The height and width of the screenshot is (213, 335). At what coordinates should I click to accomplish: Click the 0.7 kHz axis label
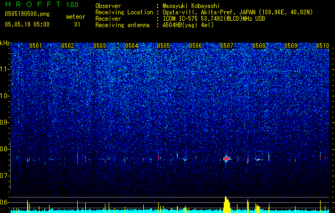(x=4, y=176)
